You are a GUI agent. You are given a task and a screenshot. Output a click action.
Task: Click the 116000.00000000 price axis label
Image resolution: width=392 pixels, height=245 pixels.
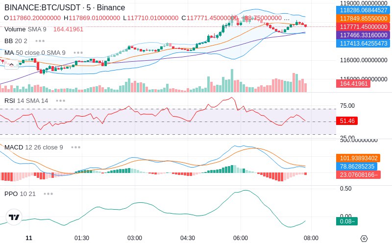(364, 60)
